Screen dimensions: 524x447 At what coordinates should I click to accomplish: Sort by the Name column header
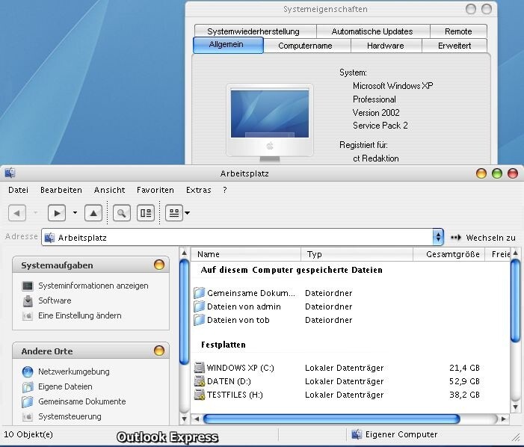pyautogui.click(x=246, y=254)
